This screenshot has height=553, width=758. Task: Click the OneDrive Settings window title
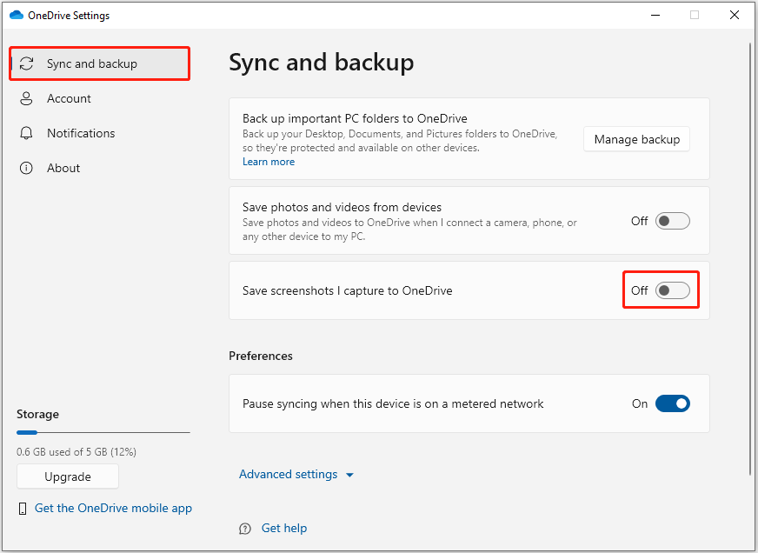coord(69,16)
